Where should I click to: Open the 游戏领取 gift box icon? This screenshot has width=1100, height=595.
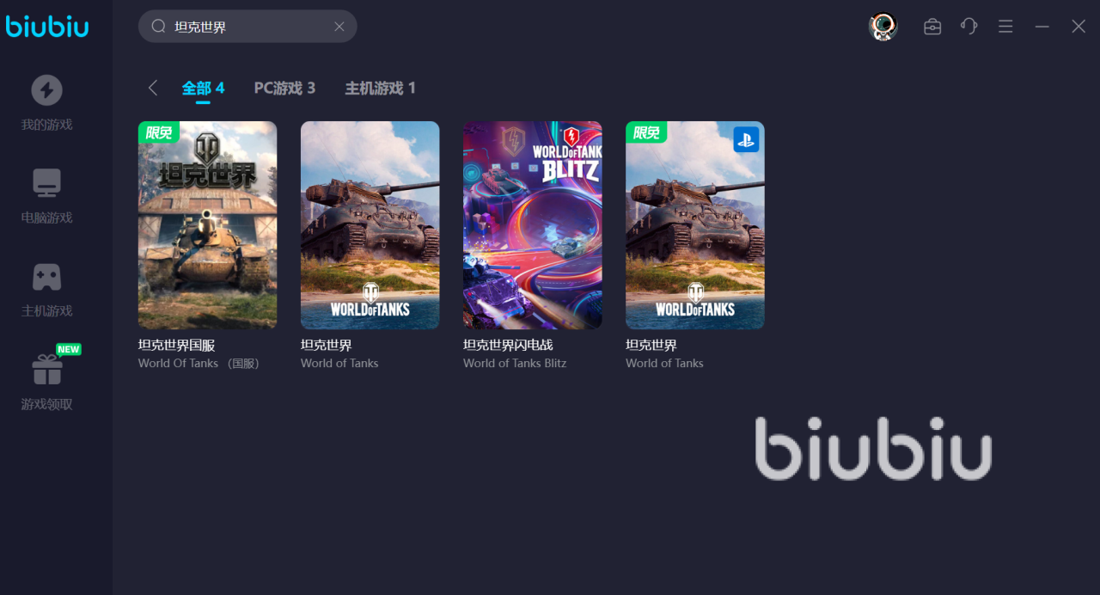[47, 370]
